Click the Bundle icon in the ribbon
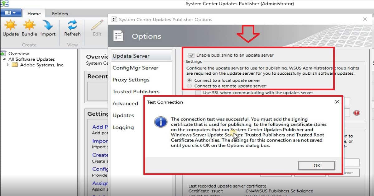The image size is (374, 196). pyautogui.click(x=30, y=25)
